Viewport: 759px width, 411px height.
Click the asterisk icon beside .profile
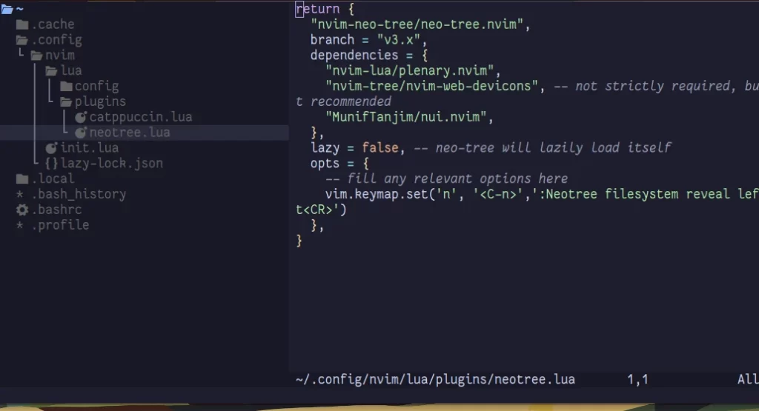(x=20, y=226)
